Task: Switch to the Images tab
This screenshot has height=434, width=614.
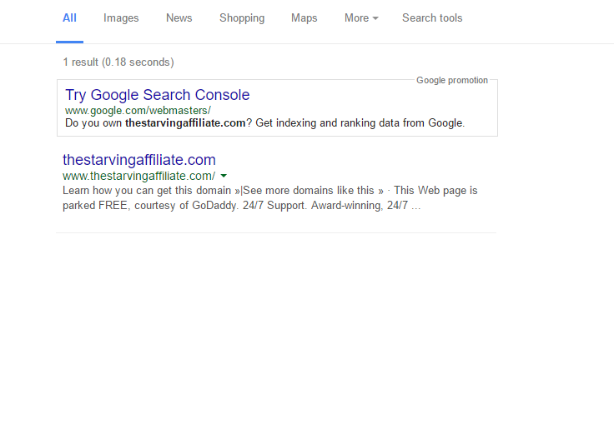Action: 121,18
